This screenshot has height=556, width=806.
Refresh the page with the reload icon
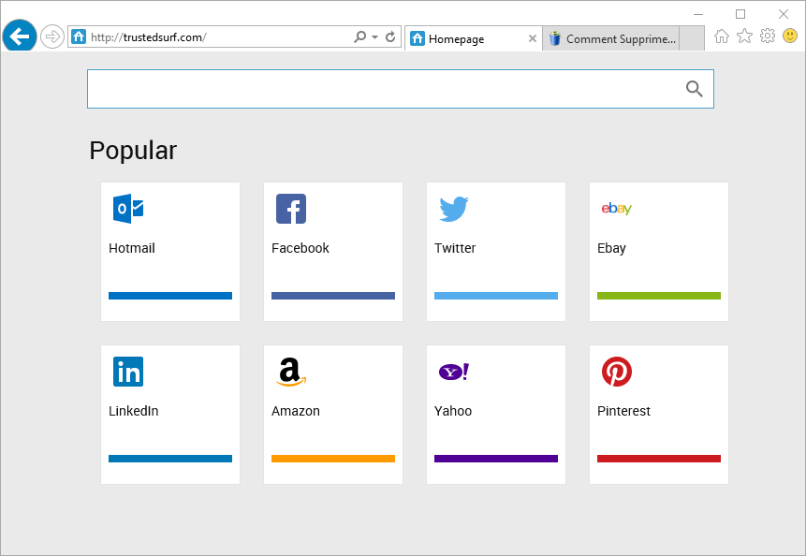coord(390,37)
